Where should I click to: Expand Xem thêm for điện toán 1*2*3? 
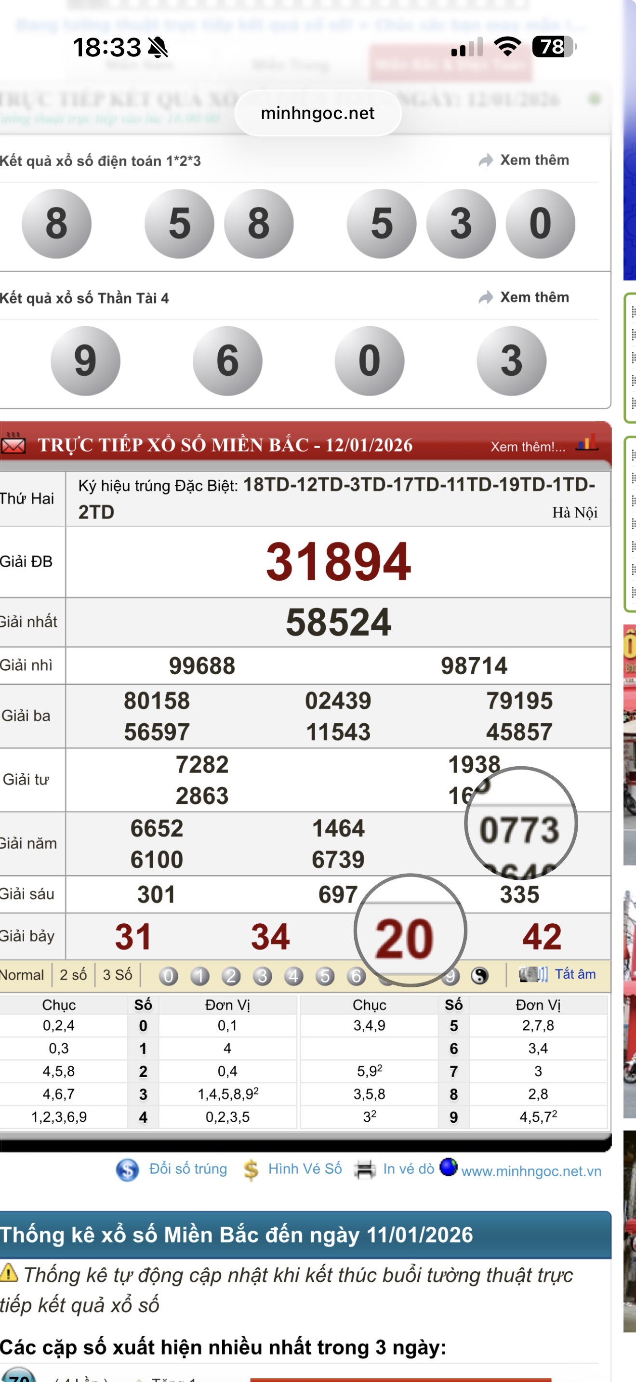coord(524,160)
